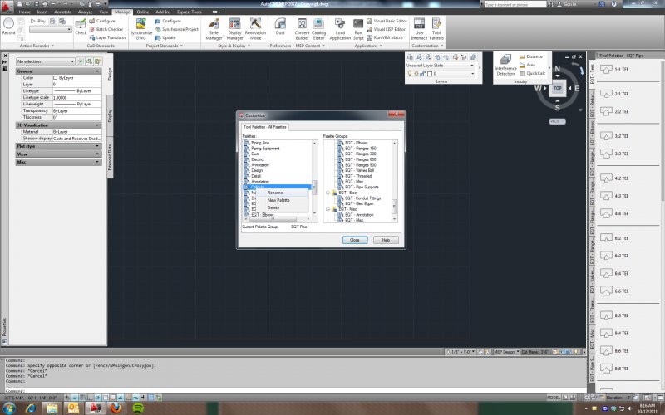Click the Firefox icon in taskbar
This screenshot has height=415, width=665.
tap(115, 408)
